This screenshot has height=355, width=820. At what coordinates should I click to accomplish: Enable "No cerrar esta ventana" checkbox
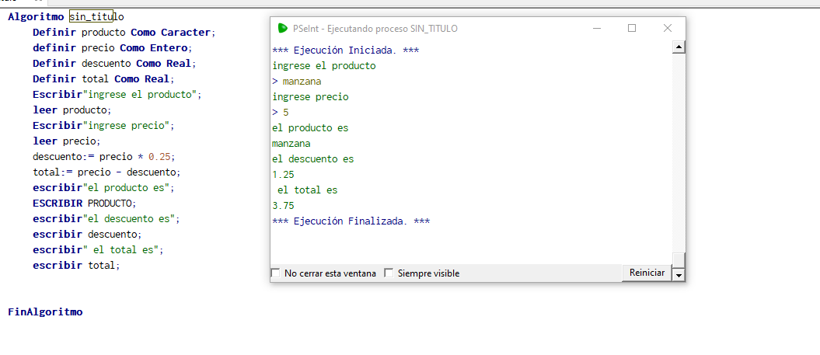point(275,273)
